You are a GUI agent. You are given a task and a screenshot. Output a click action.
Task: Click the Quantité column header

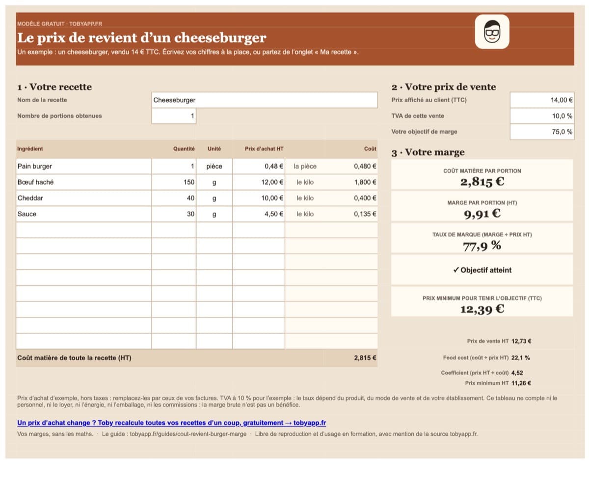tap(184, 149)
